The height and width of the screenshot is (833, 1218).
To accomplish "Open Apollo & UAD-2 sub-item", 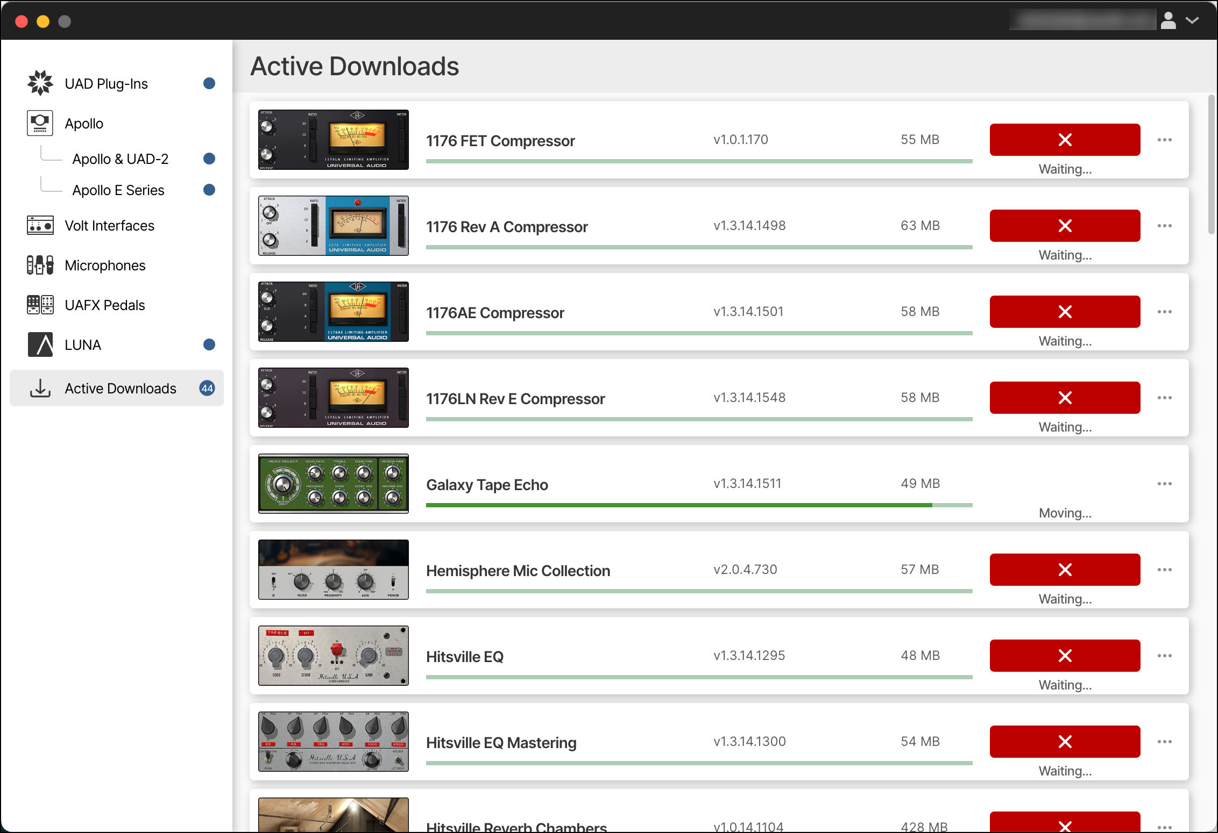I will (x=121, y=159).
